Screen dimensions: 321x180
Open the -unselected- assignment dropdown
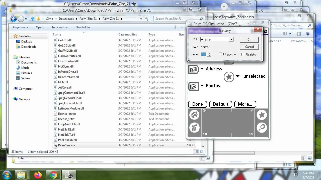click(237, 76)
